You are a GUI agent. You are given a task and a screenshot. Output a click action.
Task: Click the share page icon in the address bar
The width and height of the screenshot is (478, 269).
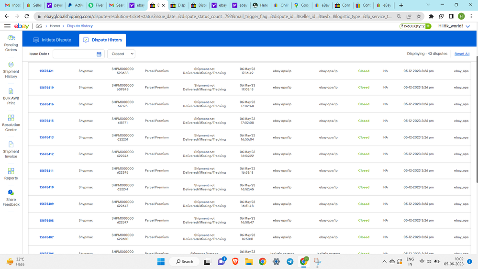tap(409, 16)
